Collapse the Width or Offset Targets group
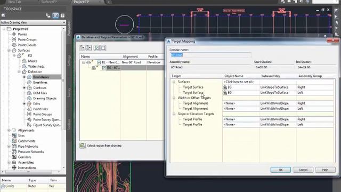Image resolution: width=341 pixels, height=192 pixels. pyautogui.click(x=174, y=98)
